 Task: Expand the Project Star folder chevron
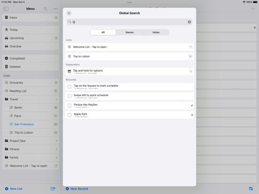pos(56,141)
